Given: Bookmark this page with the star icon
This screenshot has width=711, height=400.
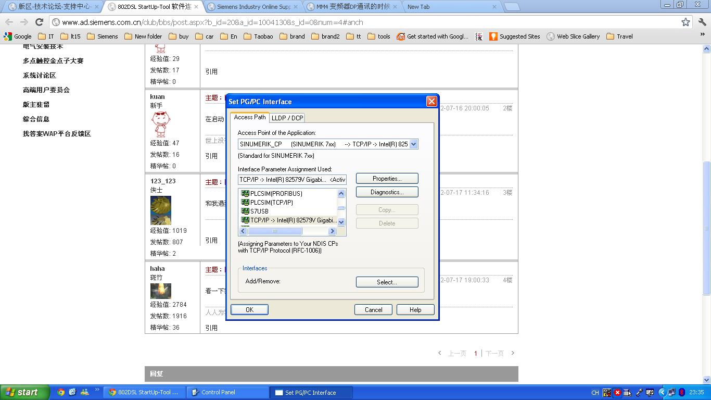Looking at the screenshot, I should (685, 22).
